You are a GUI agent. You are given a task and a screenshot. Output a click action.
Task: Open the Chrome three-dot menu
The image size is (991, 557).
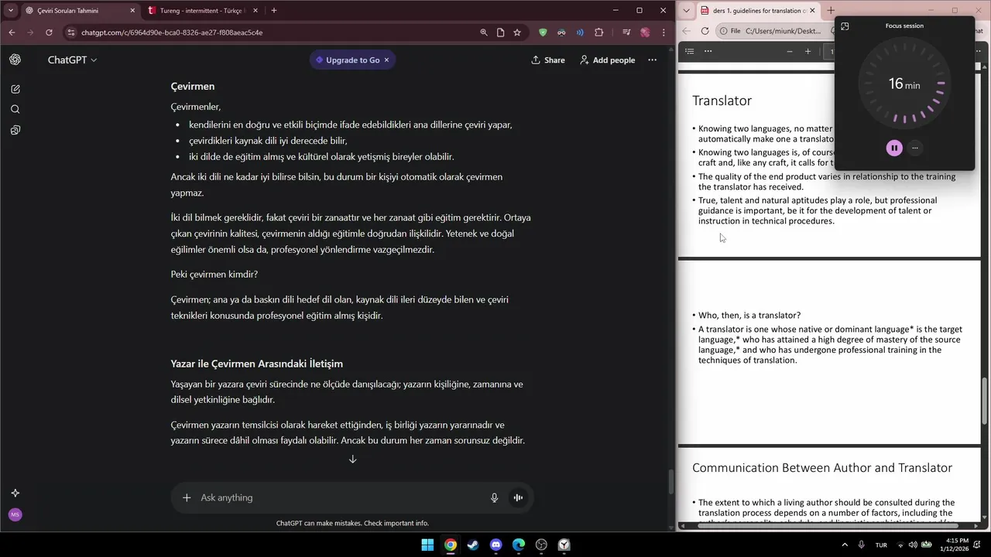[664, 32]
